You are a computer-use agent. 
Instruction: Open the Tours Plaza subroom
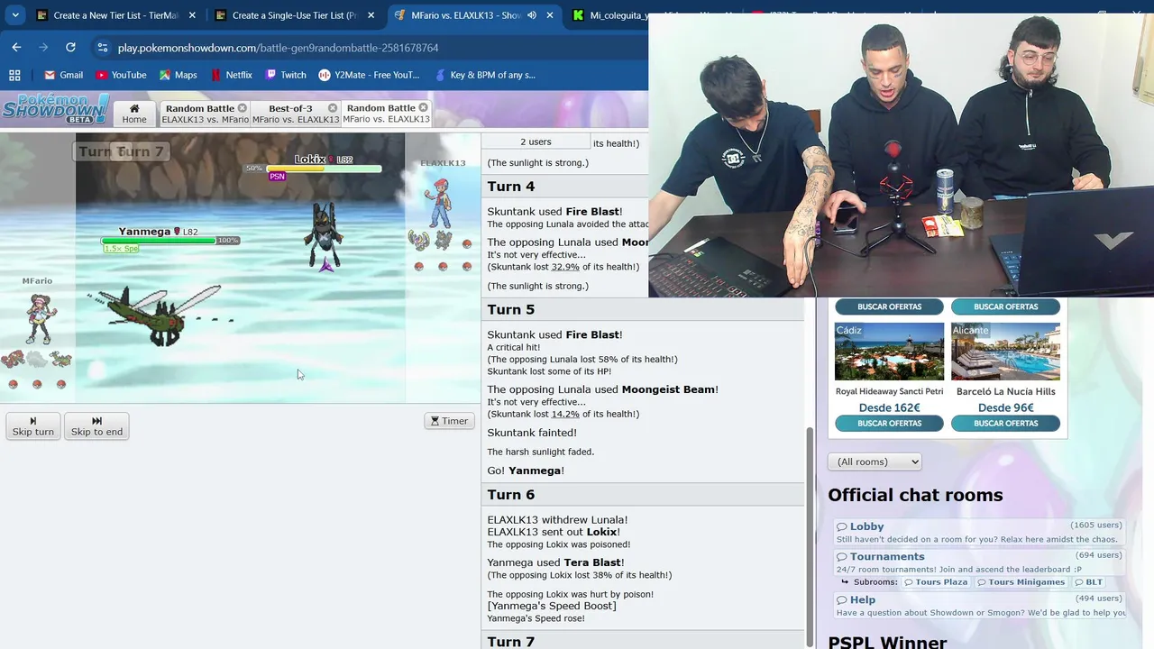pos(936,582)
